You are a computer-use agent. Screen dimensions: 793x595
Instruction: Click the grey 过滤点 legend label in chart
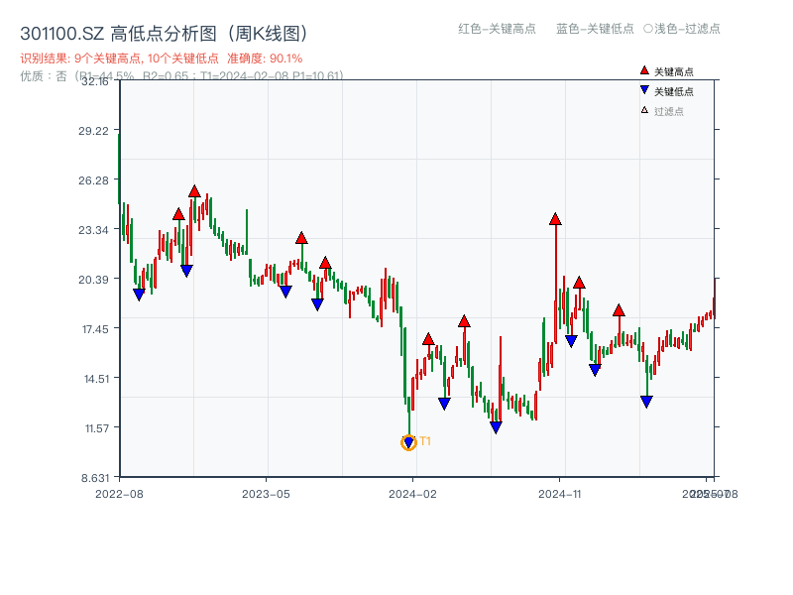668,111
